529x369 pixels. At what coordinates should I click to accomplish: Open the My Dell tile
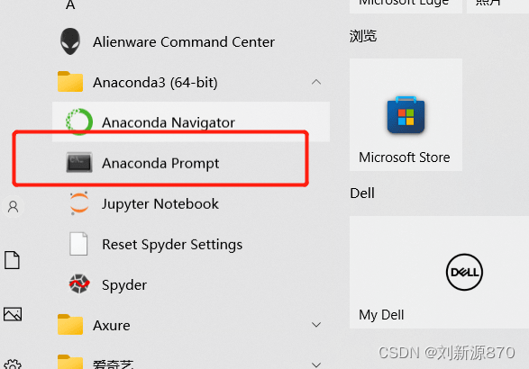pyautogui.click(x=439, y=273)
